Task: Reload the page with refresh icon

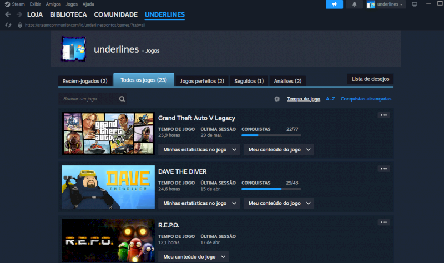Action: [x=8, y=25]
